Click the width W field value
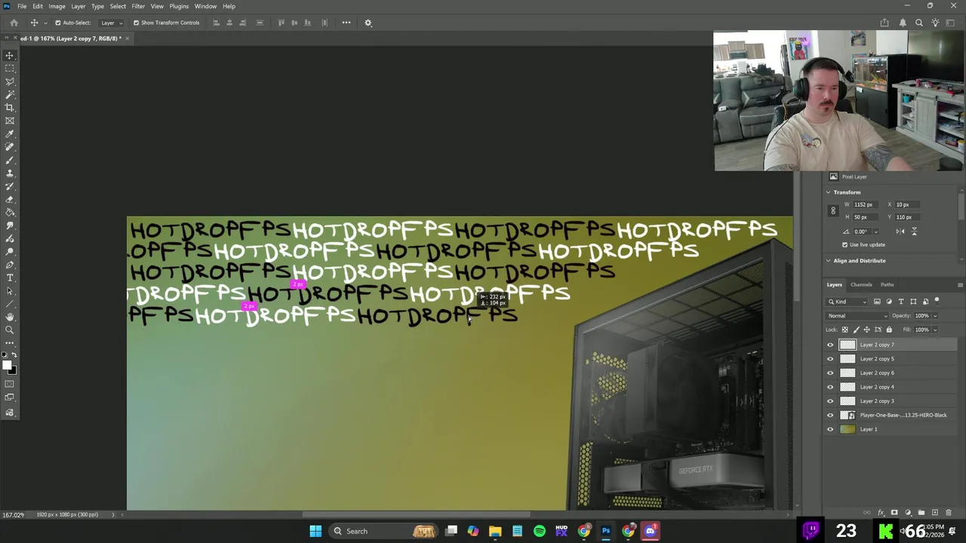Image resolution: width=966 pixels, height=543 pixels. click(865, 205)
